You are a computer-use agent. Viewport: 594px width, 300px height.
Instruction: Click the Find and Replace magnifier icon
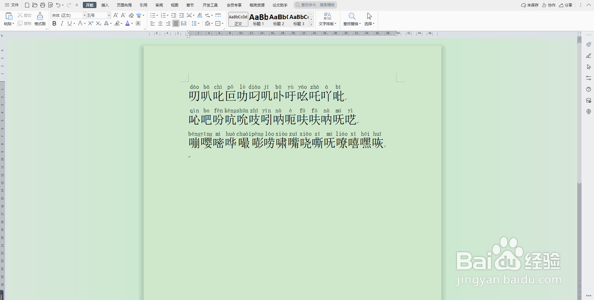(x=352, y=16)
